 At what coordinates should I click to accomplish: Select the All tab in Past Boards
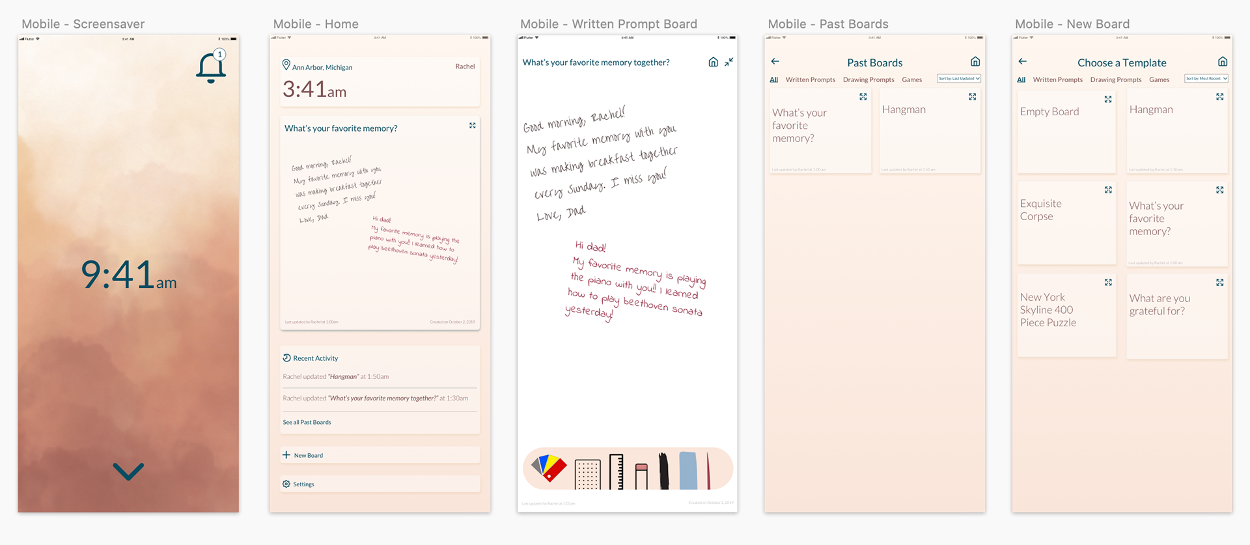tap(774, 79)
